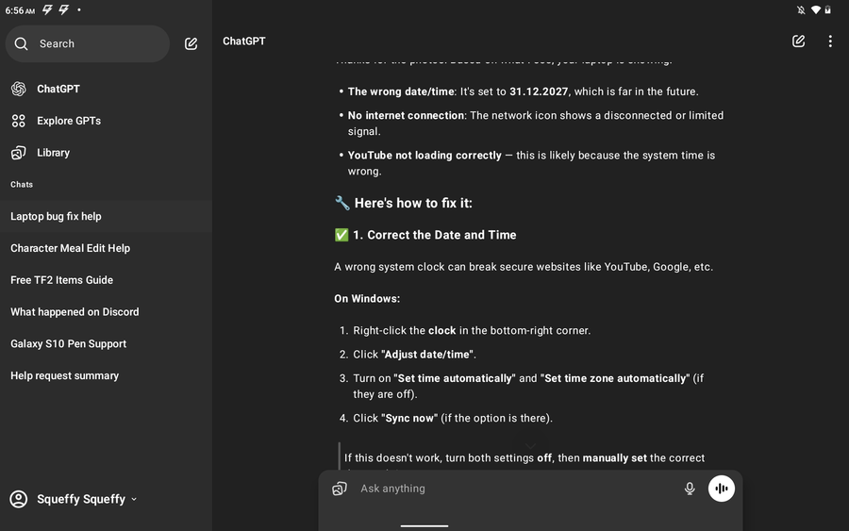Screen dimensions: 849x531
Task: Tap the Wi-Fi status icon
Action: (815, 9)
